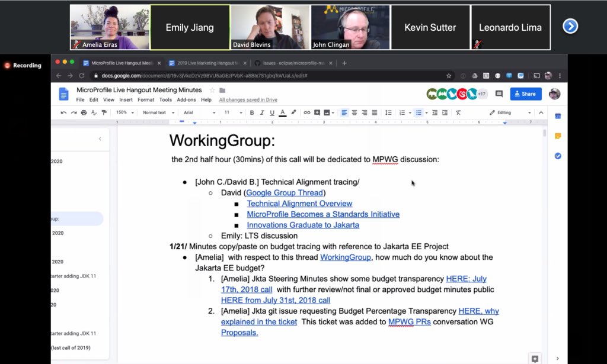Click the Insert link icon
This screenshot has height=364, width=607.
tap(306, 112)
